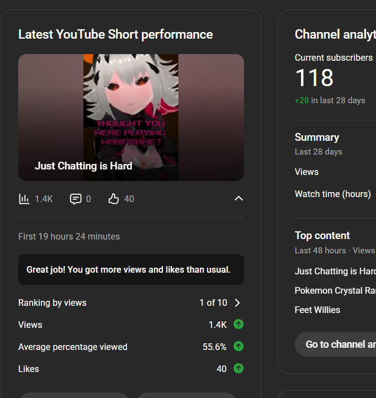The width and height of the screenshot is (376, 398).
Task: Click the 'Great job!' views and likes message
Action: [x=131, y=269]
